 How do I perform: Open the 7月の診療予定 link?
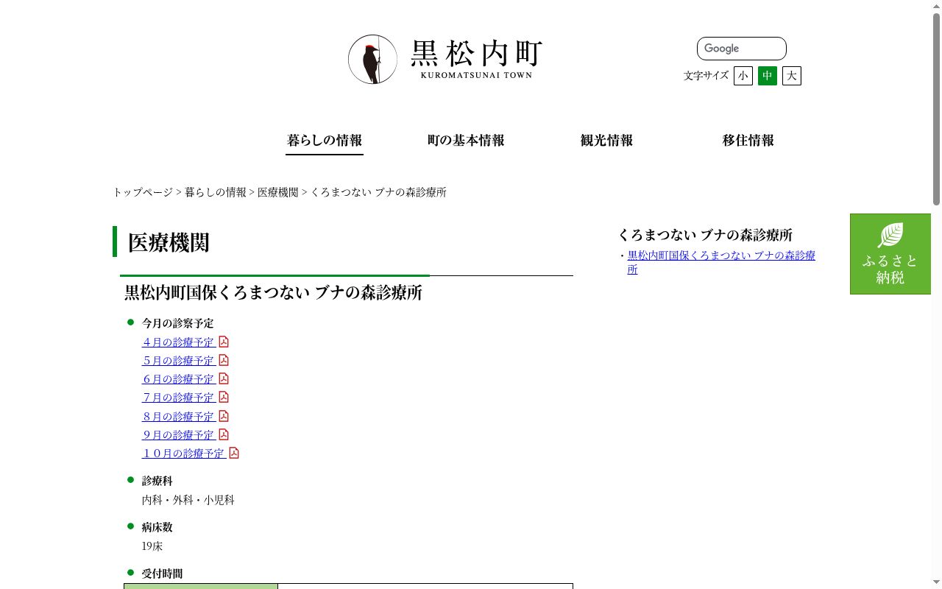[179, 398]
